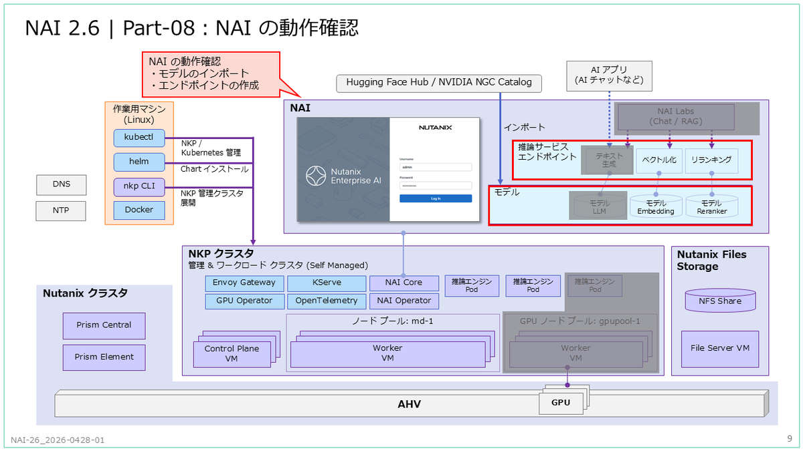Click the NTP box
803x451 pixels.
[x=61, y=212]
